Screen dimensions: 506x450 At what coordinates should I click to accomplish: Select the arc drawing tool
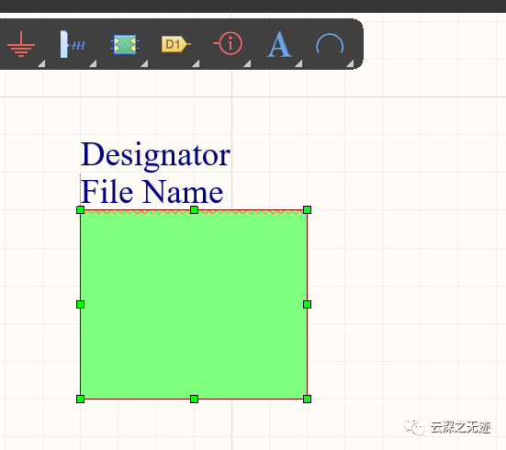pos(330,43)
